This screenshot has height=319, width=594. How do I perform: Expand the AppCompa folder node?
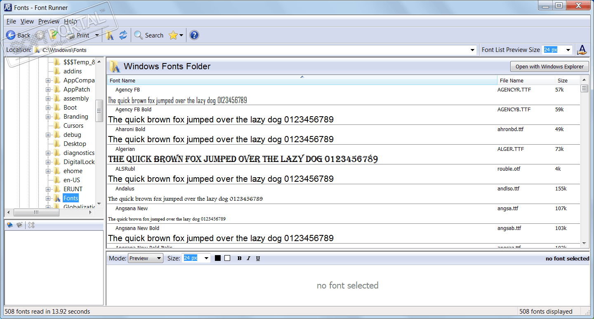pos(48,80)
